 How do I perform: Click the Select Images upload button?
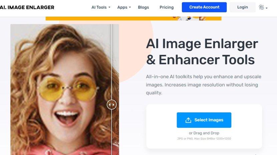click(x=204, y=120)
